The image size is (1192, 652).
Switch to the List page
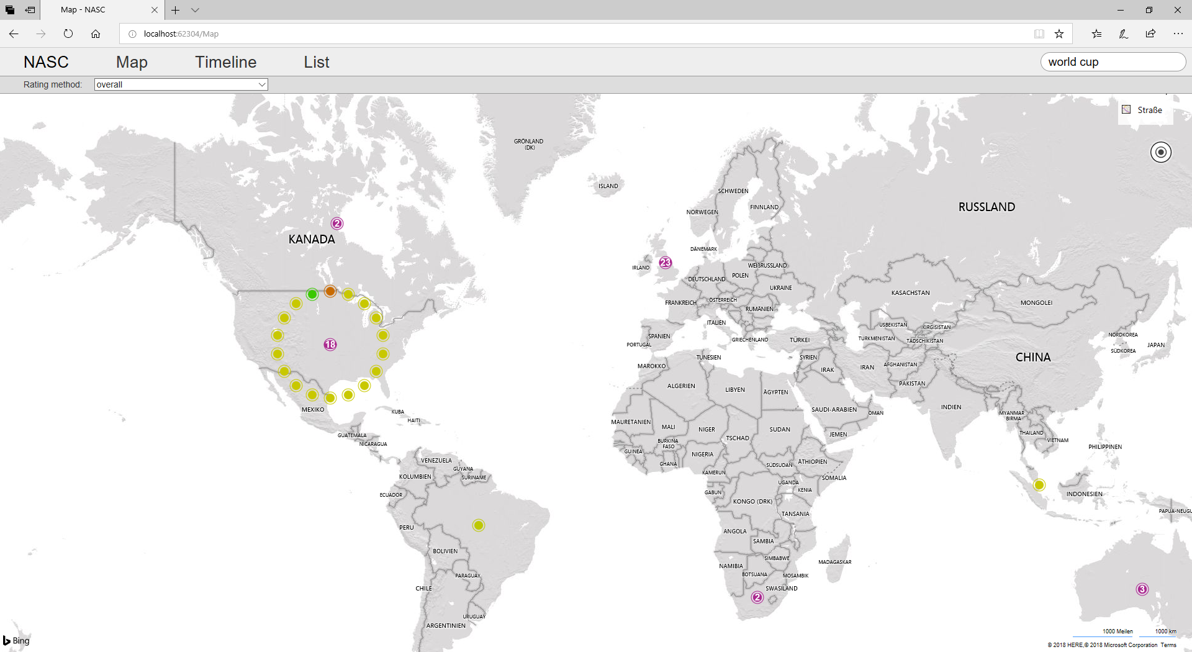pyautogui.click(x=316, y=62)
